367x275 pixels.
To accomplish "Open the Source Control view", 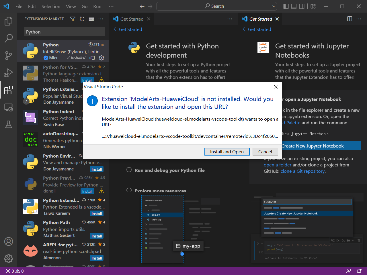I will (9, 55).
